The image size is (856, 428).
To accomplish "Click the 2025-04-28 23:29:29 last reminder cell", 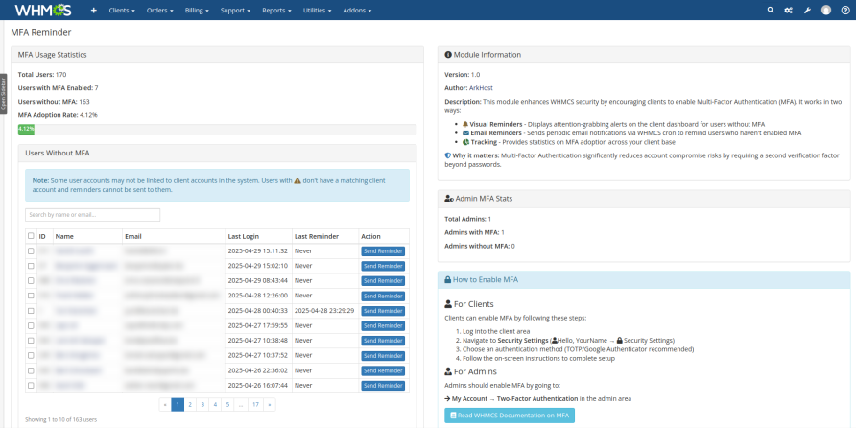I will click(324, 311).
